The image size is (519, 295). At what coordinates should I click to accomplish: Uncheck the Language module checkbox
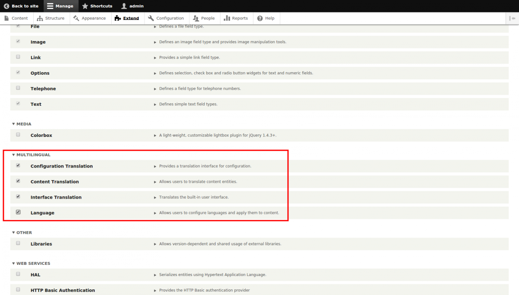point(18,212)
